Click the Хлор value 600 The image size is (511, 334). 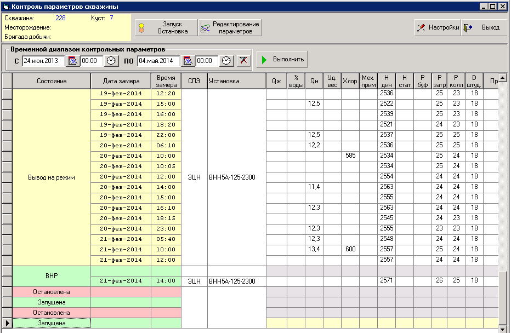click(350, 249)
